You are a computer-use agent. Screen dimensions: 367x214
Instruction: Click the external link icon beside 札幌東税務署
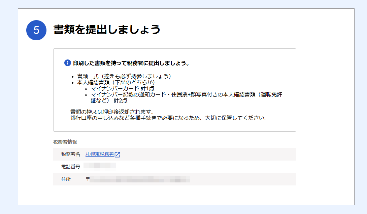click(118, 155)
